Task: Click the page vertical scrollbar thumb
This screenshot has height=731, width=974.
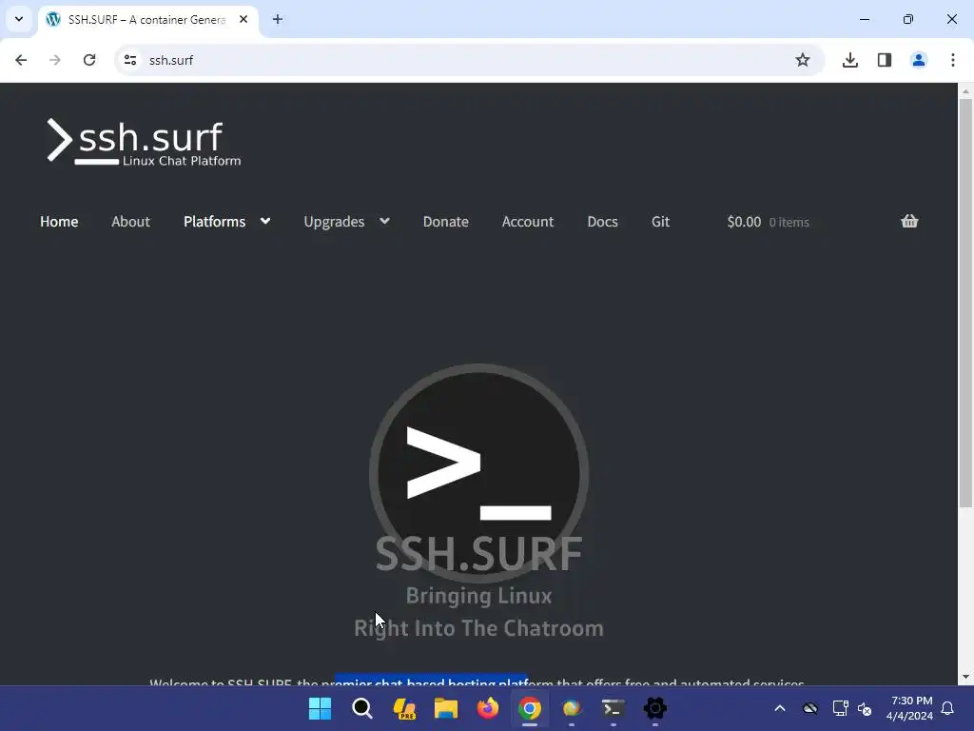Action: [x=965, y=303]
